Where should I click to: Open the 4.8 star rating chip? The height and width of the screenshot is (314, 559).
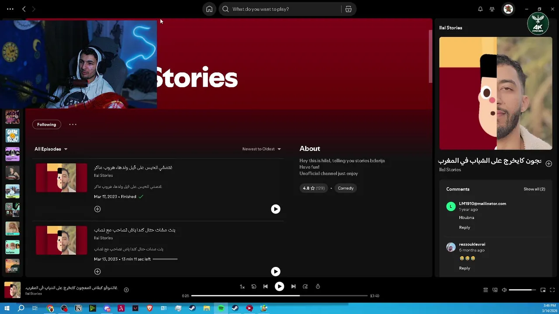(314, 188)
